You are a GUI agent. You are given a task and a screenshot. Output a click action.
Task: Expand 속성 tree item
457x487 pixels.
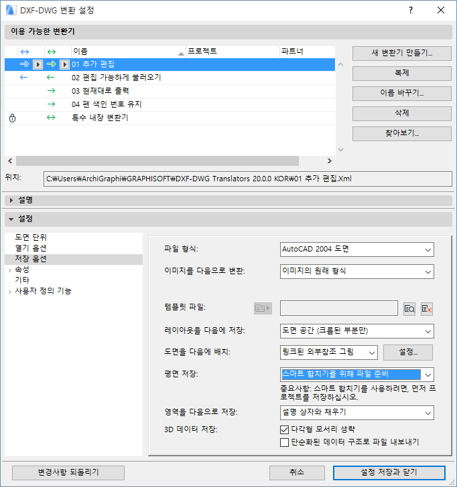click(10, 270)
